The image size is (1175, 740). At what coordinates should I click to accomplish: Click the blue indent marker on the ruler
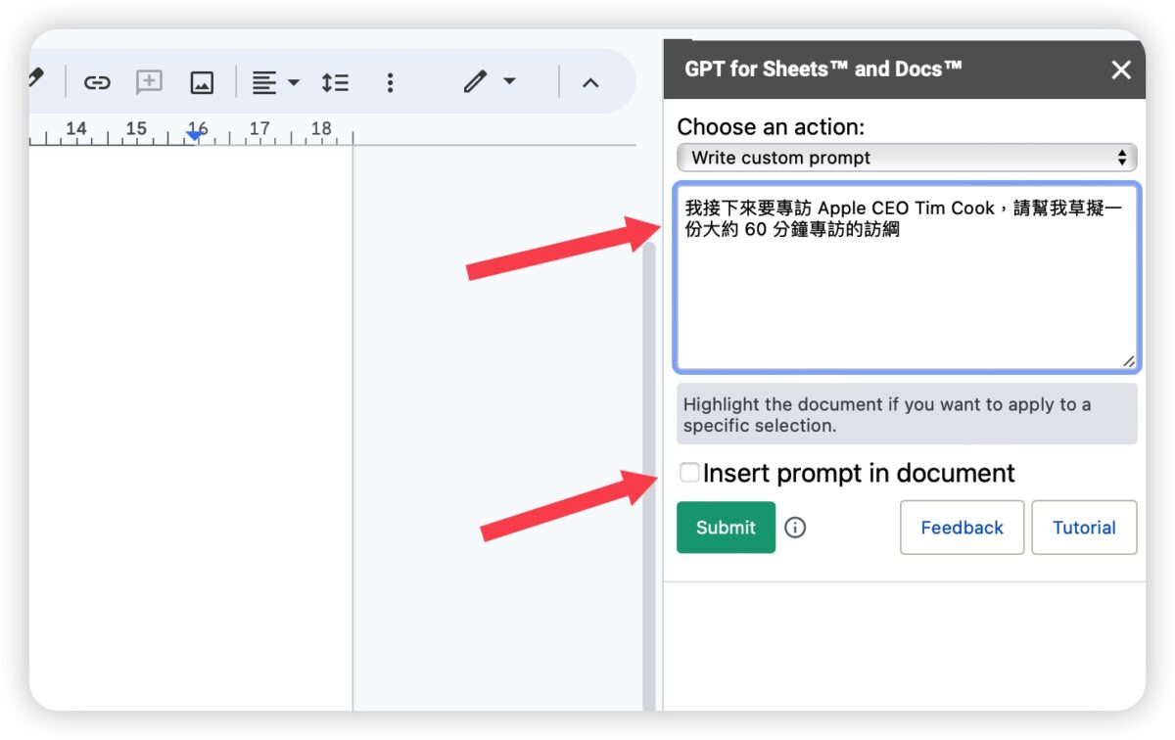pos(196,135)
